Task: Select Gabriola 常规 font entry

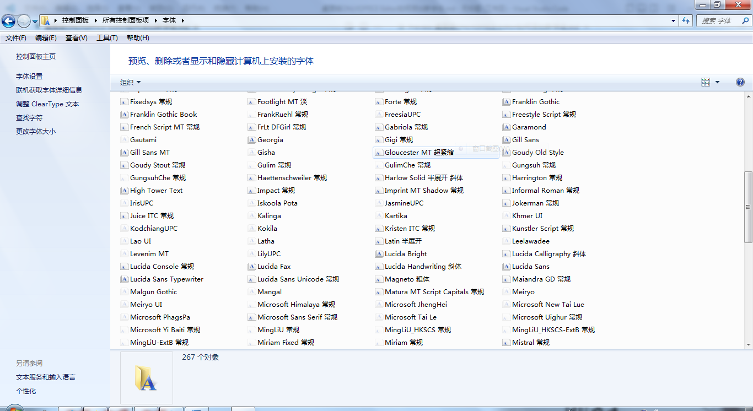Action: pyautogui.click(x=406, y=127)
